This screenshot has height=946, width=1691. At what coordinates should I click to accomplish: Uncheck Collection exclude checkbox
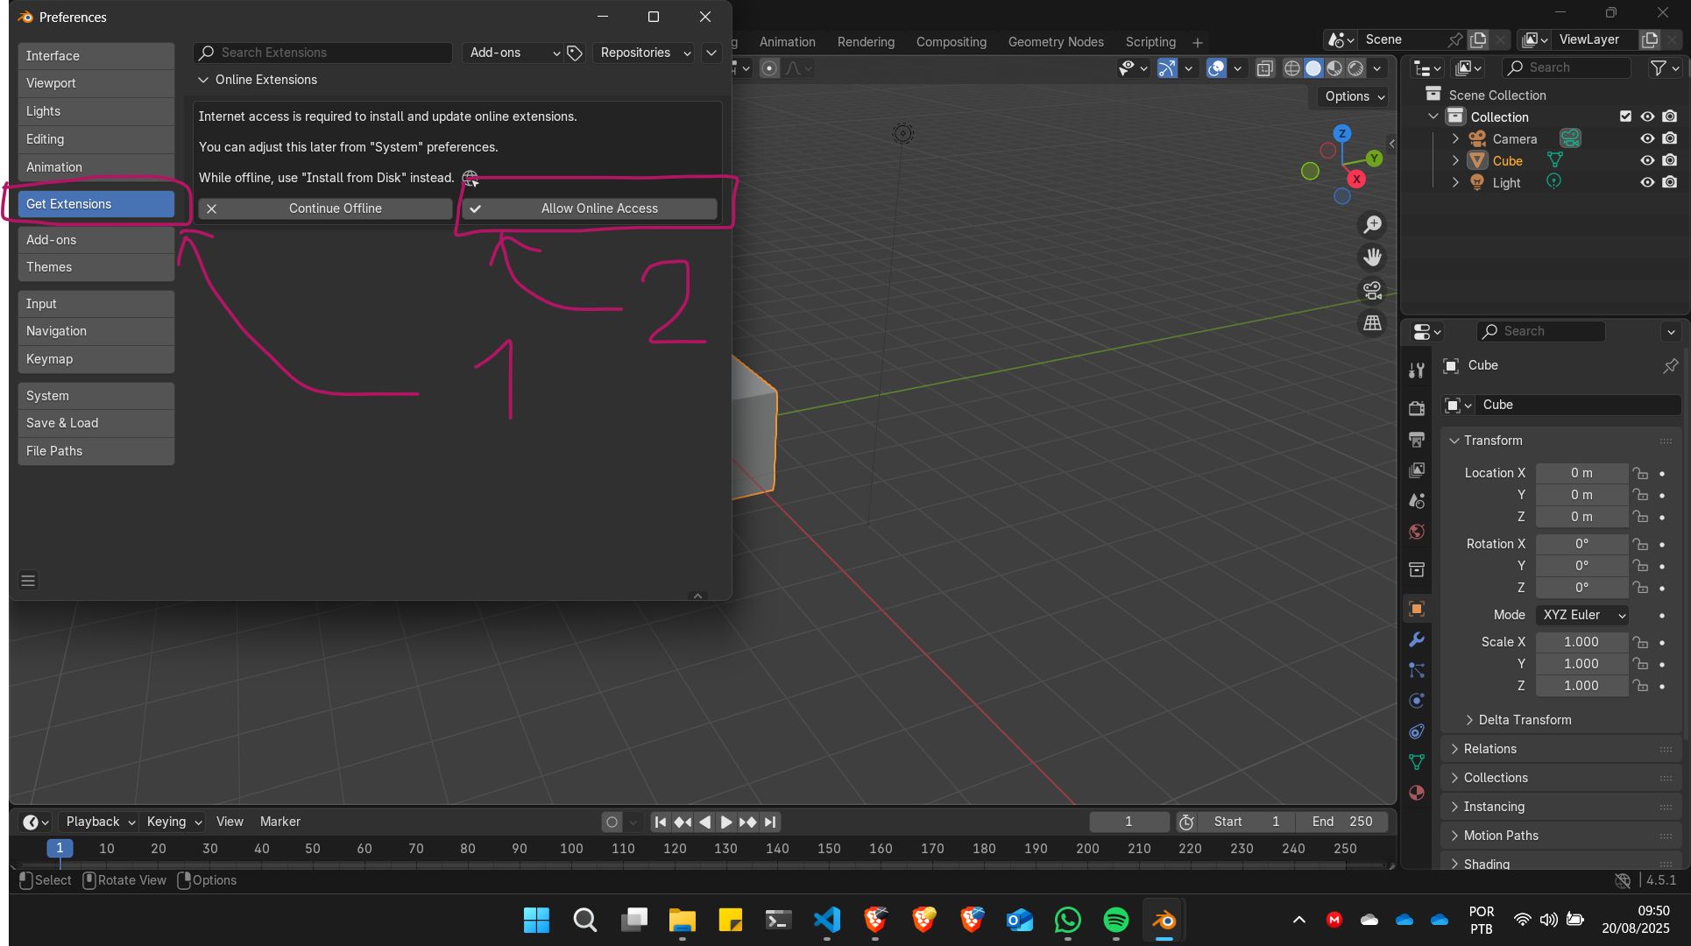[x=1625, y=116]
